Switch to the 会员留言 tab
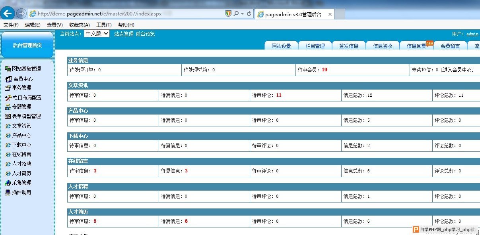Viewport: 480px width, 235px height. coord(450,46)
